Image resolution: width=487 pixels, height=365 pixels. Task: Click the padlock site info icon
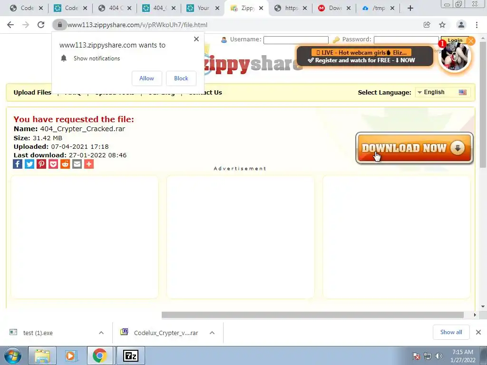tap(59, 25)
